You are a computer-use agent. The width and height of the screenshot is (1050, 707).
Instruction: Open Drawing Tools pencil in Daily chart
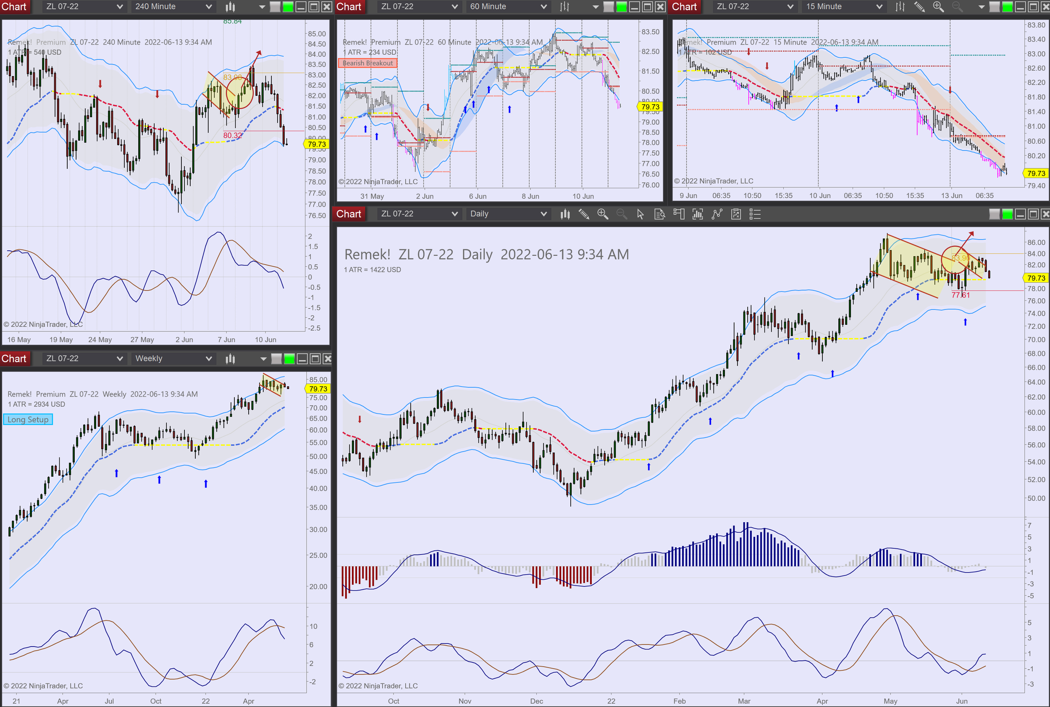[583, 214]
